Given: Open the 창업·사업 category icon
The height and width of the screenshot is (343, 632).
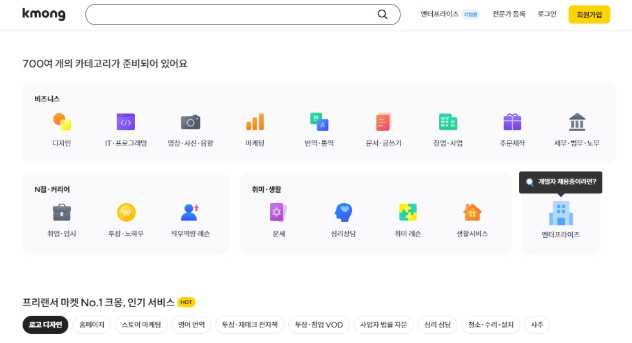Looking at the screenshot, I should [x=448, y=122].
